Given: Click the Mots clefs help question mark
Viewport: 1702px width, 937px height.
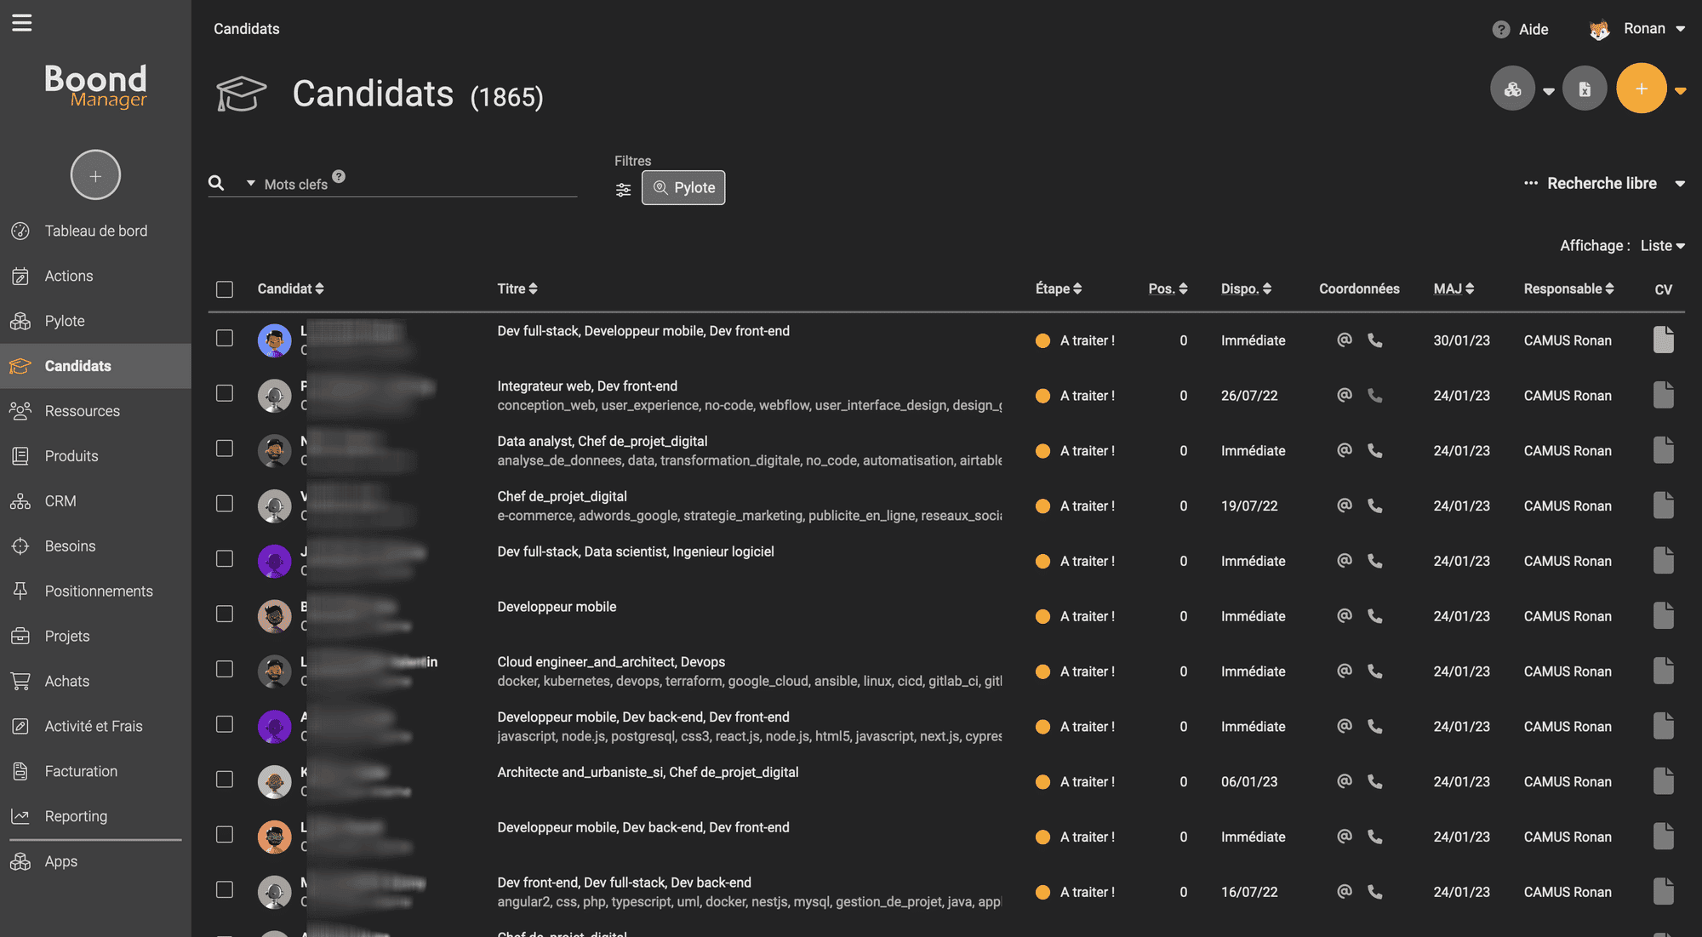Looking at the screenshot, I should point(339,176).
